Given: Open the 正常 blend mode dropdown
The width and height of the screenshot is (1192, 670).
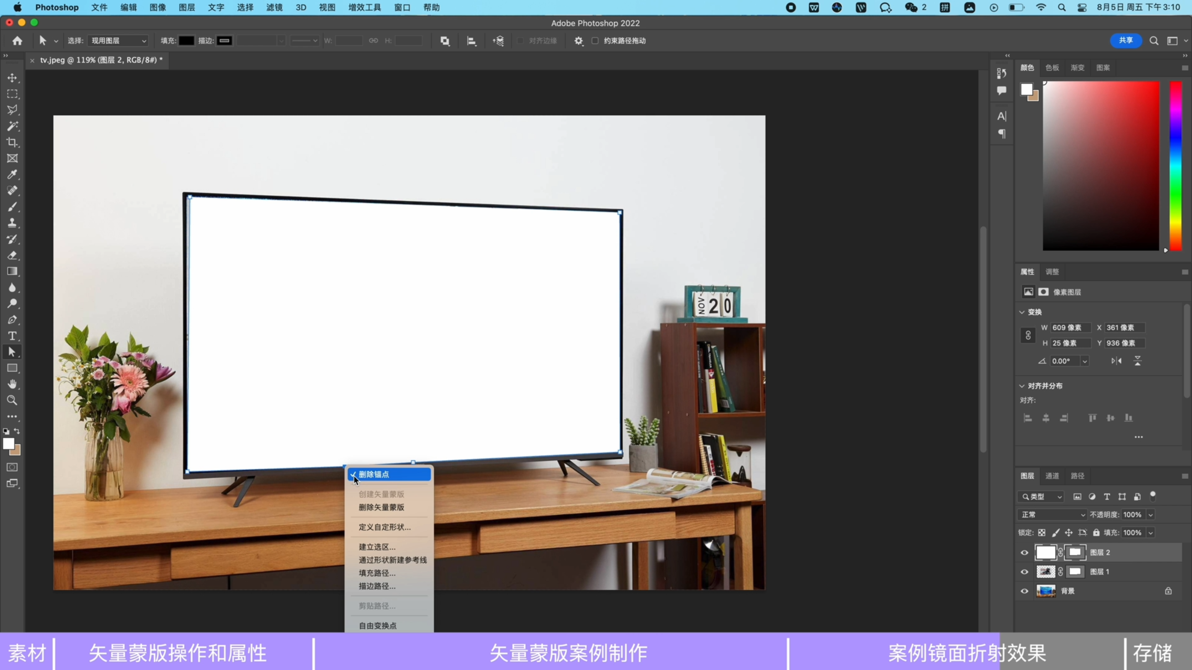Looking at the screenshot, I should [1052, 514].
